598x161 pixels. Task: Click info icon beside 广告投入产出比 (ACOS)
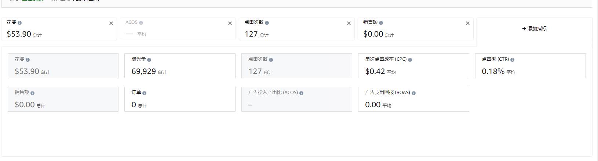(x=301, y=93)
